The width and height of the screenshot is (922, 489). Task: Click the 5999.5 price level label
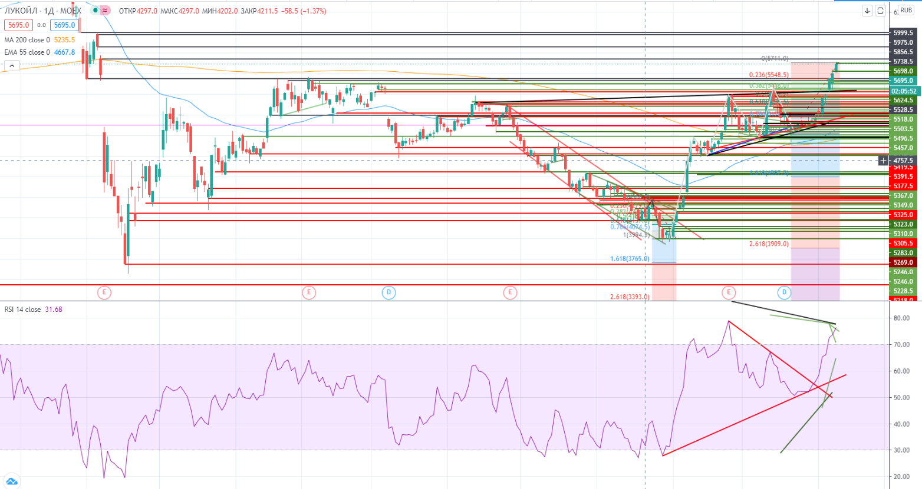903,33
